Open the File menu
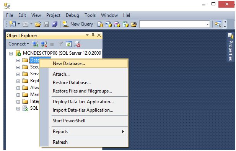This screenshot has width=236, height=151. (x=10, y=15)
